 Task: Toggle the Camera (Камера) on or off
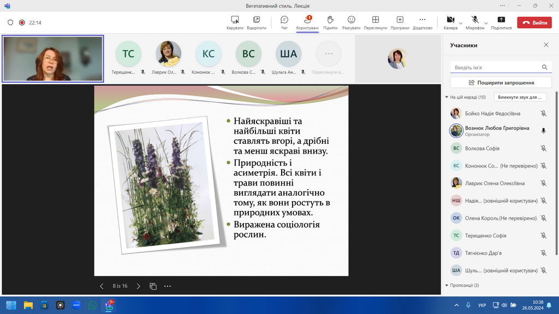tap(450, 20)
